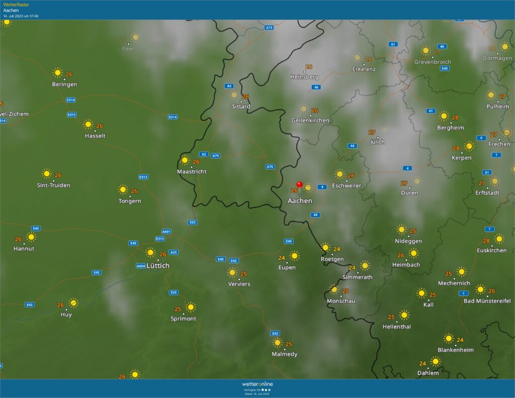Click the 540 road shield below Grevenbroich
This screenshot has height=398, width=515.
tap(445, 68)
